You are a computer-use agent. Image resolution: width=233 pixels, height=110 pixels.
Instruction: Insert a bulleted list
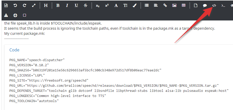147,5
